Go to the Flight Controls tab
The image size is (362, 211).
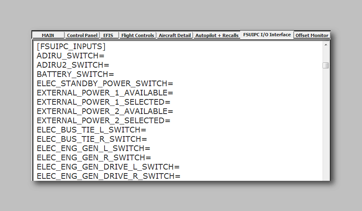click(x=138, y=35)
